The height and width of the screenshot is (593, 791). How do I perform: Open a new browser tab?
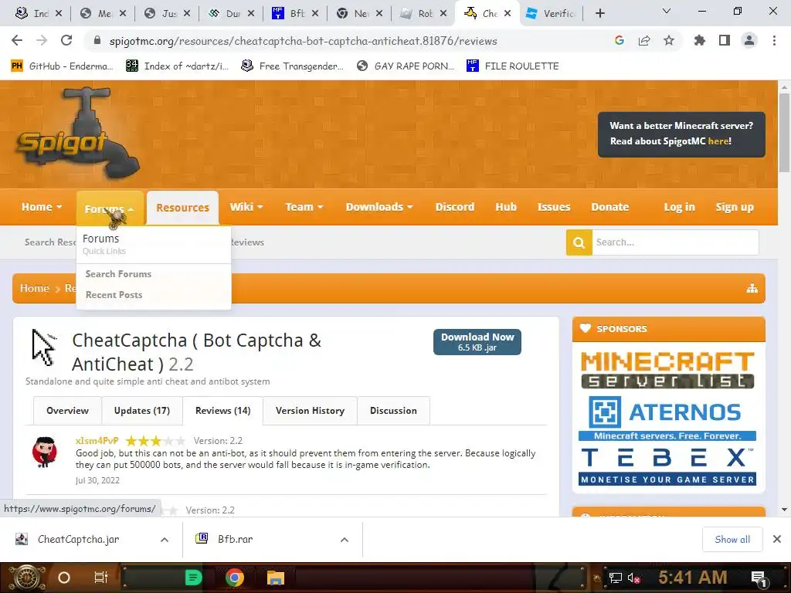[x=599, y=13]
